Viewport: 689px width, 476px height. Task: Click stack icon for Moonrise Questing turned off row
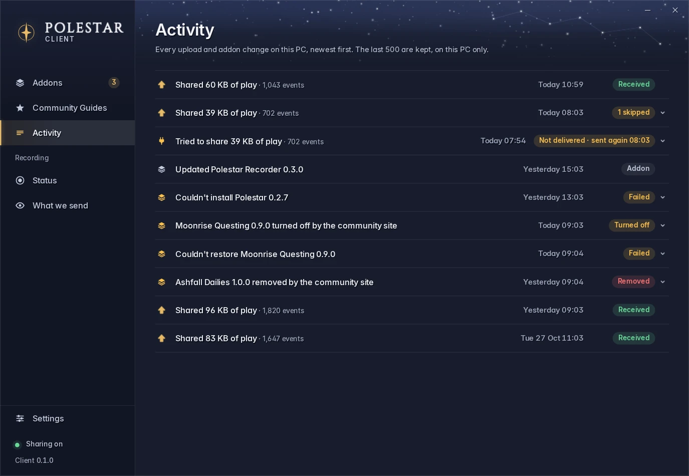click(x=161, y=225)
